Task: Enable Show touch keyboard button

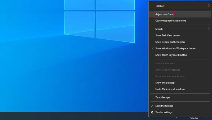Action: (180, 55)
